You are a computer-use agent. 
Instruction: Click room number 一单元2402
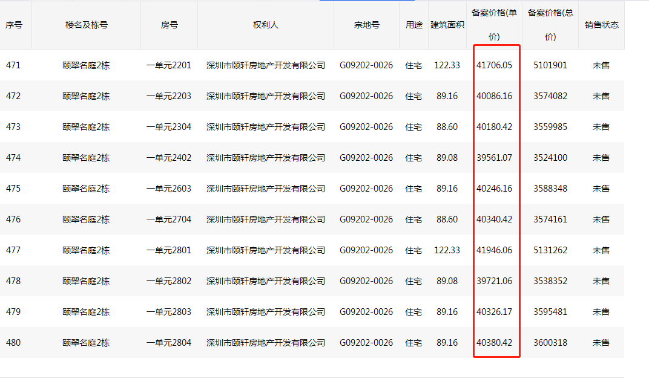click(169, 158)
